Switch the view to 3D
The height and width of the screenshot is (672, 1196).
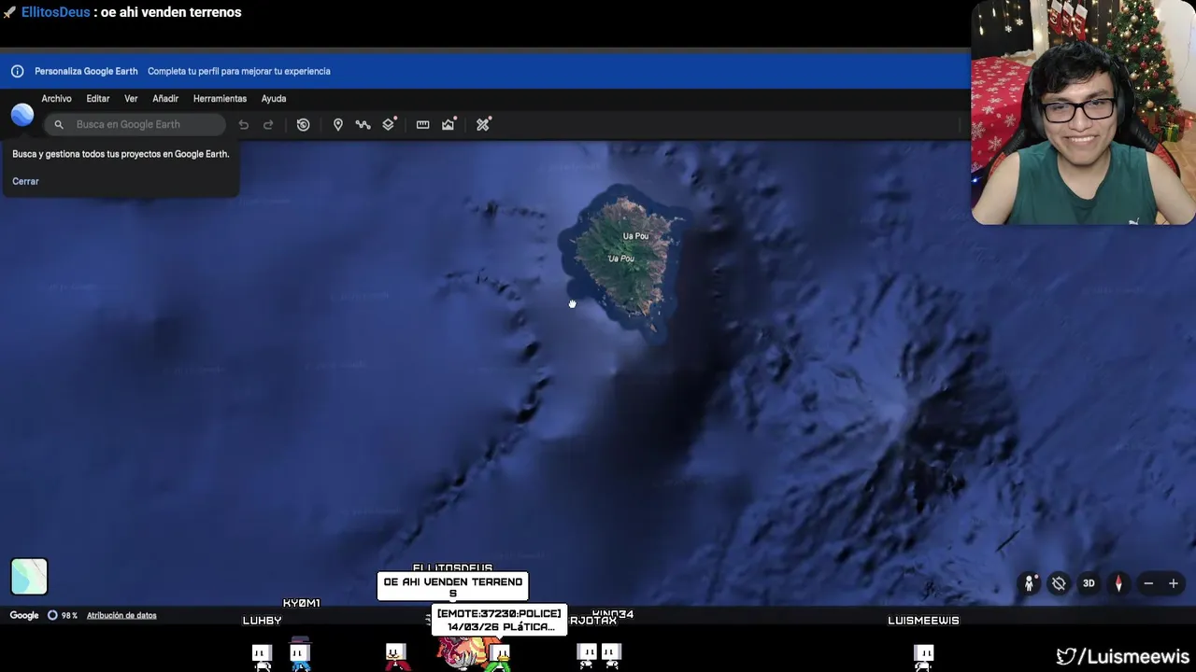coord(1089,583)
